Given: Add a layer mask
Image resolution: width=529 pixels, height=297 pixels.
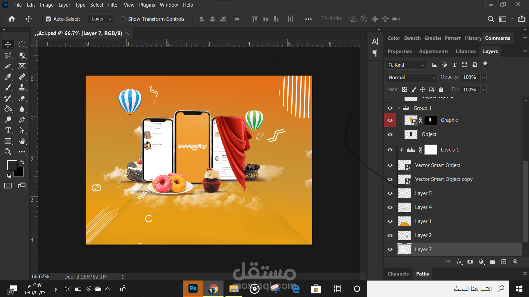Looking at the screenshot, I should [470, 262].
